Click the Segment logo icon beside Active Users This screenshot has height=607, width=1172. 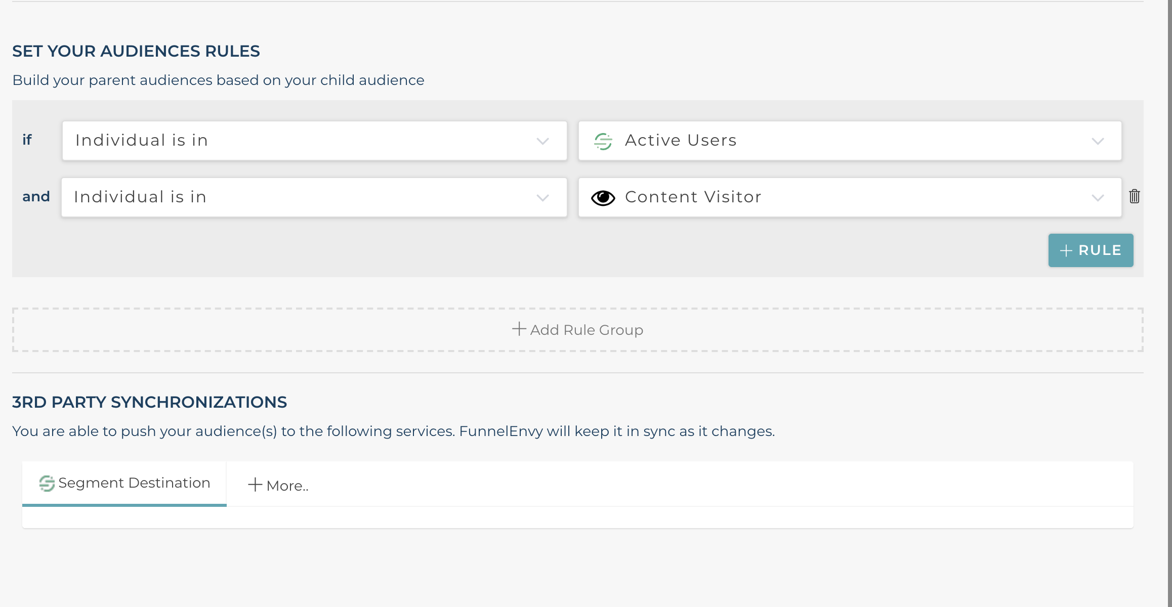tap(603, 141)
